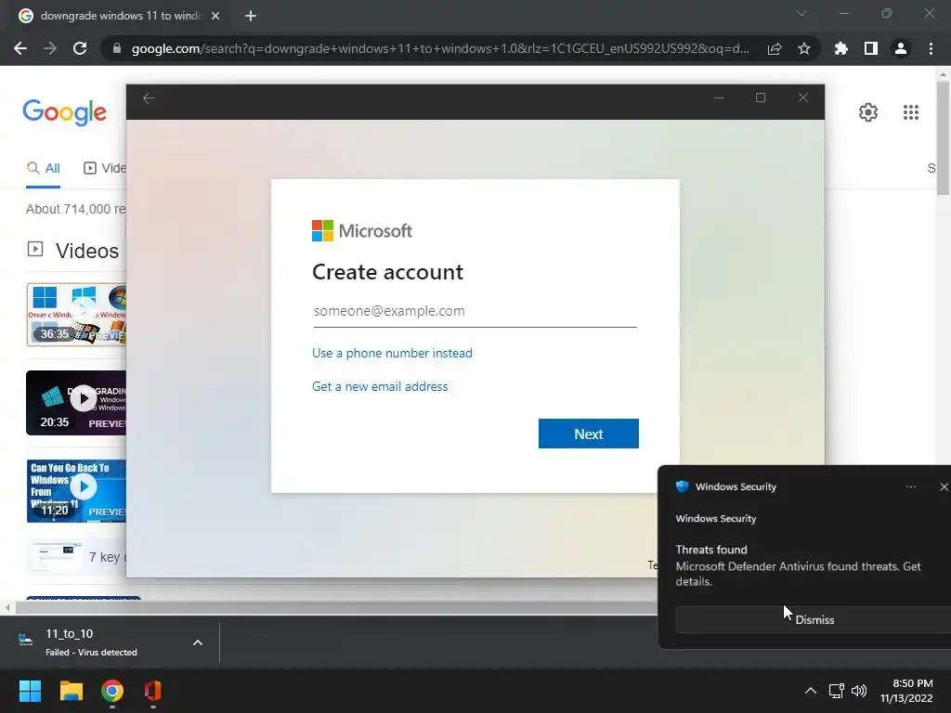Click Use a phone number instead
The height and width of the screenshot is (713, 951).
(x=392, y=354)
